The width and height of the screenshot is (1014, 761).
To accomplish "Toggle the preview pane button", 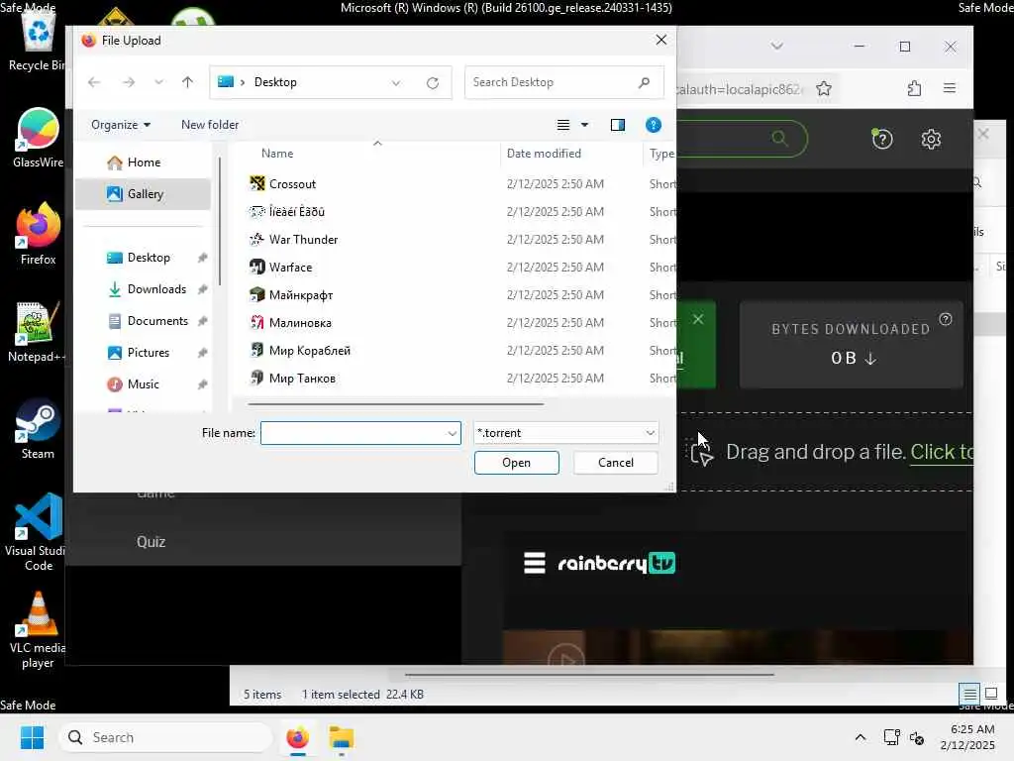I will click(618, 125).
